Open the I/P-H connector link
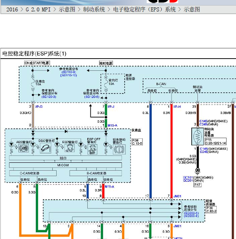Image resolution: width=236 pixels, height=239 pixels. click(x=177, y=107)
